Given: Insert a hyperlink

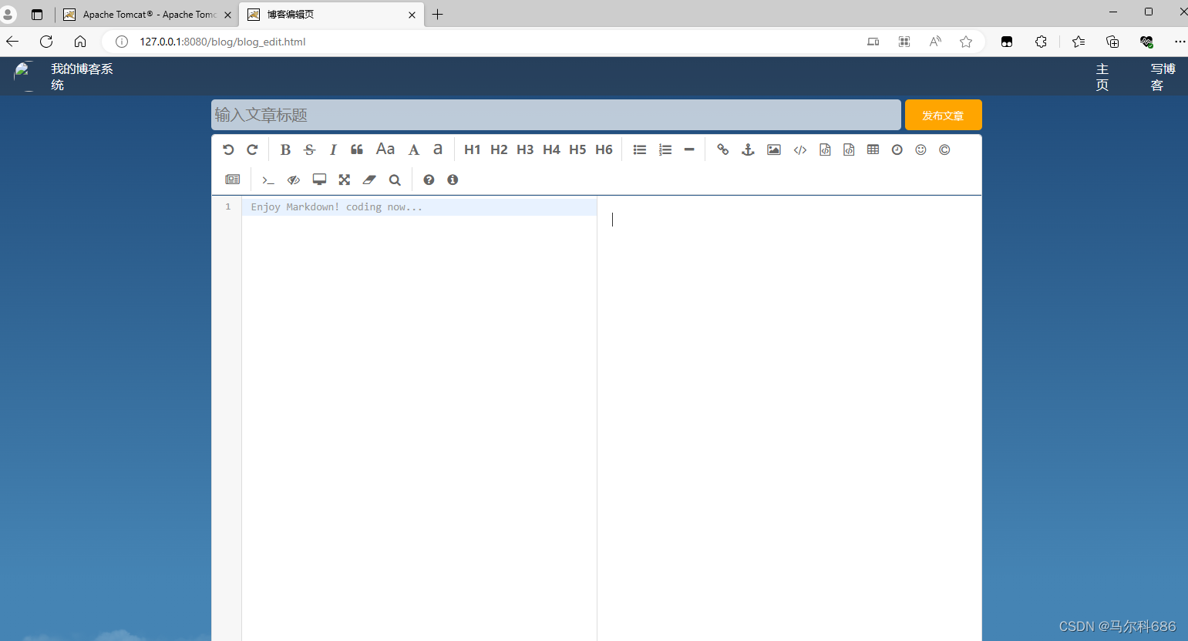Looking at the screenshot, I should click(722, 149).
